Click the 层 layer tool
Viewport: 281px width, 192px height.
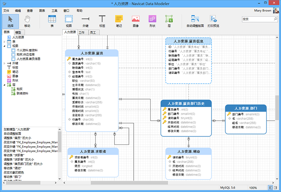click(x=169, y=21)
